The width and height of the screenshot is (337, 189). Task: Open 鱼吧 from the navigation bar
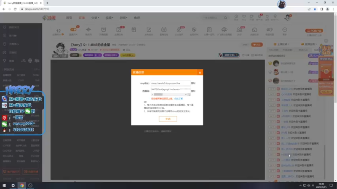pos(137,18)
